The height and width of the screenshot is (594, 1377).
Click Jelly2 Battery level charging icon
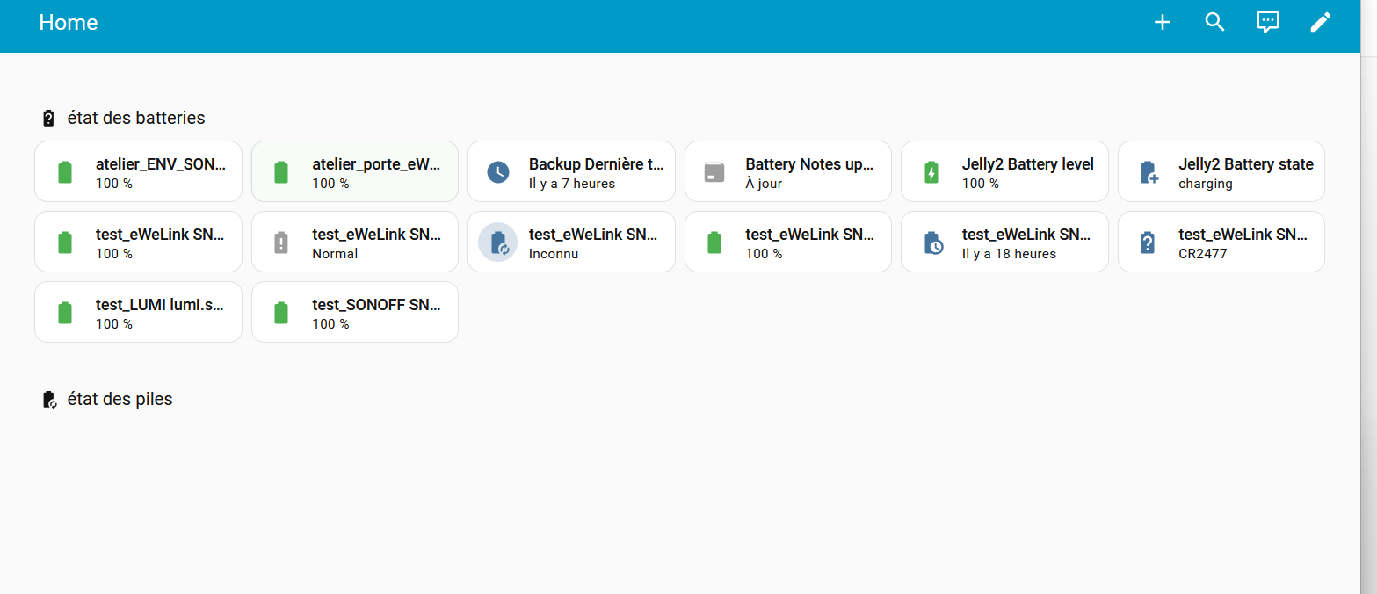(x=931, y=172)
